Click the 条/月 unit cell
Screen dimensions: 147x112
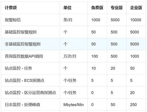68,20
